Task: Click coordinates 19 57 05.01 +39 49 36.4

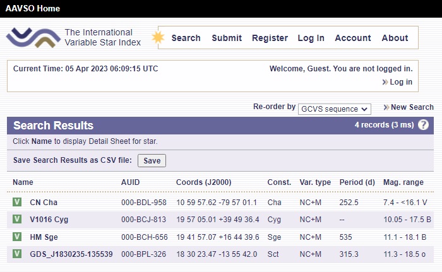Action: tap(218, 220)
